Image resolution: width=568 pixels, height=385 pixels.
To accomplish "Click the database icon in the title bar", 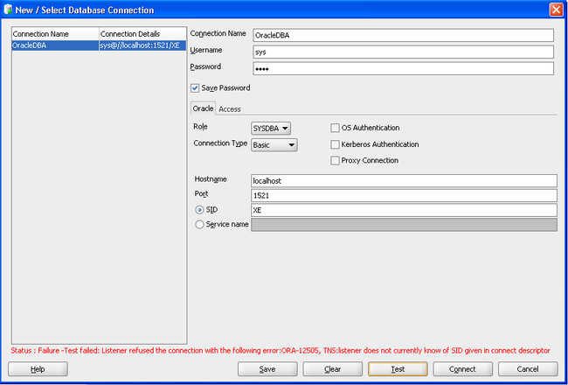I will (x=8, y=10).
